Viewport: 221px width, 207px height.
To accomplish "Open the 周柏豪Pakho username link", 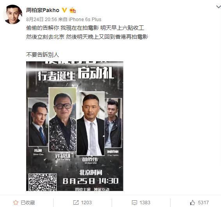I will pyautogui.click(x=43, y=10).
